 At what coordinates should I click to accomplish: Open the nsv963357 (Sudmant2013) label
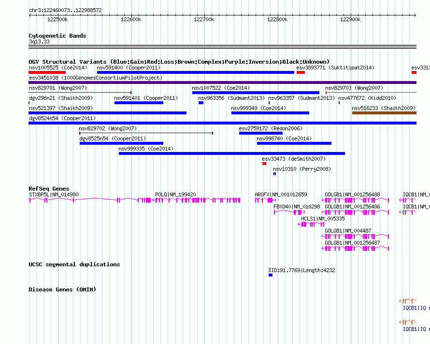301,98
